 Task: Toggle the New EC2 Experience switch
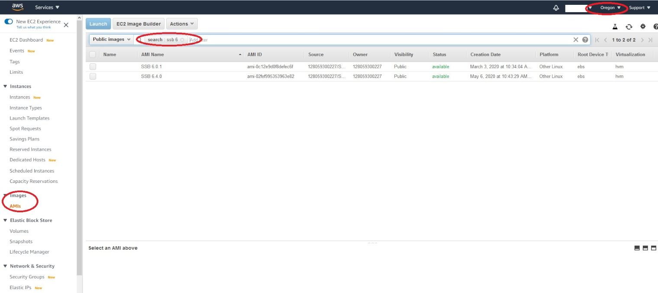pyautogui.click(x=9, y=21)
